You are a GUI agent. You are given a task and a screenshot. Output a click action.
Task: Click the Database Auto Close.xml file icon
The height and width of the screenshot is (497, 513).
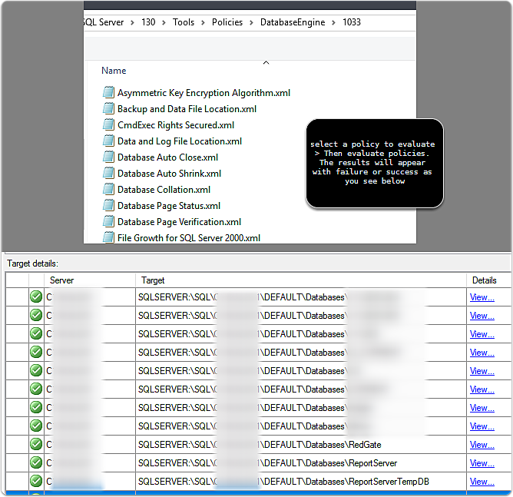pos(108,157)
